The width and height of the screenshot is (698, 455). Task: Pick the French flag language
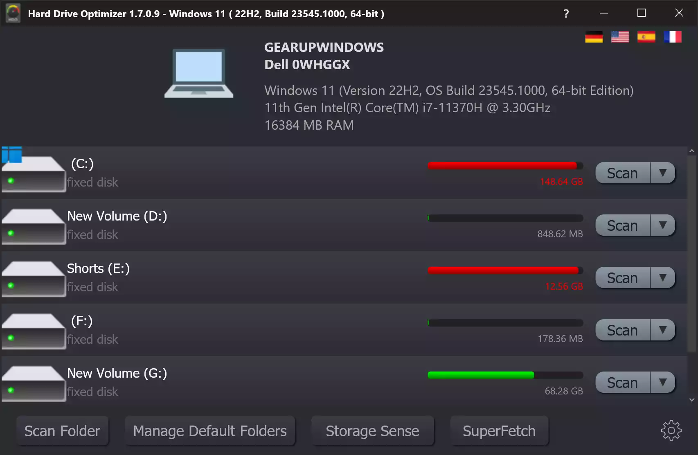pyautogui.click(x=673, y=37)
